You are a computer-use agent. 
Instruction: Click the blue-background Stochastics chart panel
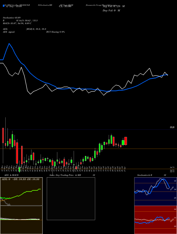tap(155, 191)
